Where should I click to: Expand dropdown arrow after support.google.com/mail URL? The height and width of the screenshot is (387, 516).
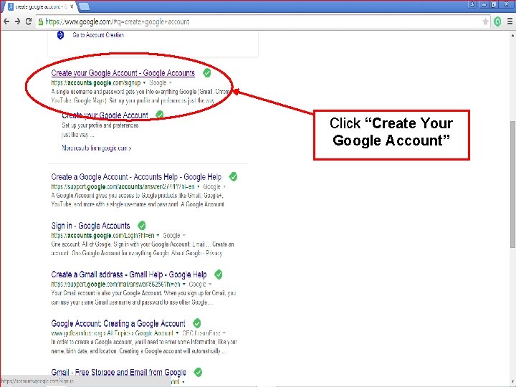coord(184,284)
